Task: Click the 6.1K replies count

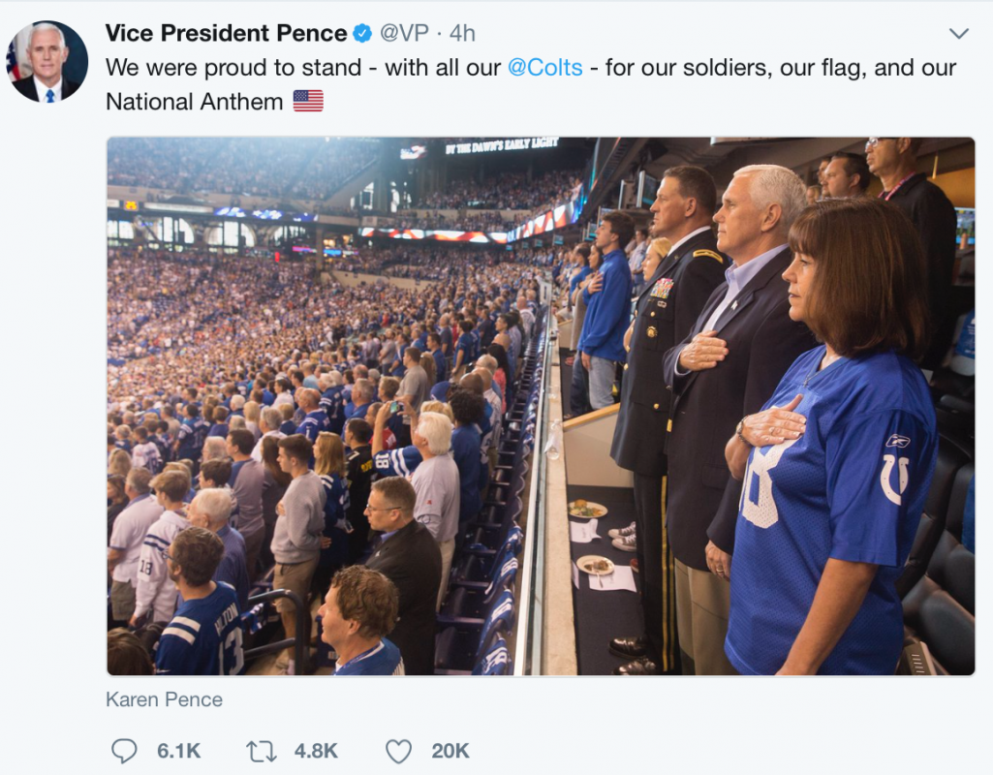Action: click(x=178, y=751)
